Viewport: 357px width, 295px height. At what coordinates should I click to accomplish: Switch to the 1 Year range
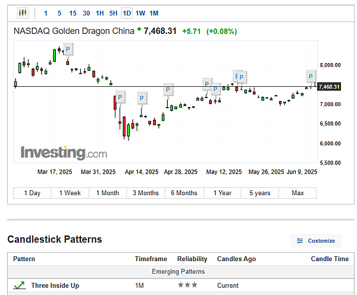(222, 193)
